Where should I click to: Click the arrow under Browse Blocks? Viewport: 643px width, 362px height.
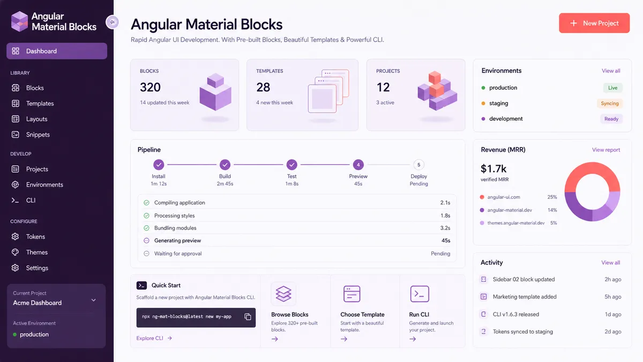pyautogui.click(x=275, y=339)
